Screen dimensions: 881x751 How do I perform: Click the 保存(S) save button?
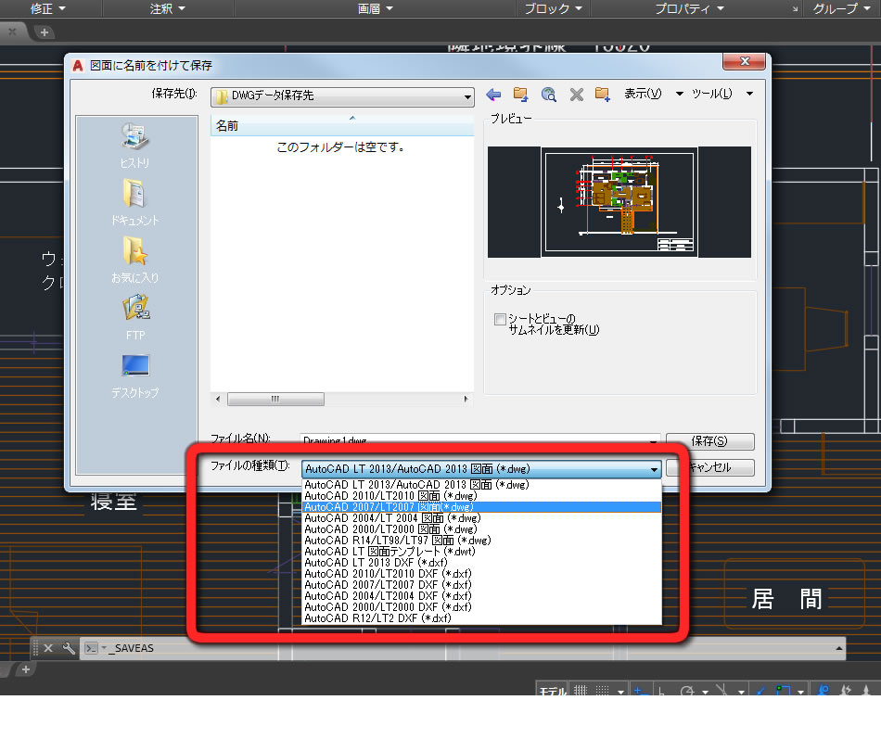[x=709, y=441]
